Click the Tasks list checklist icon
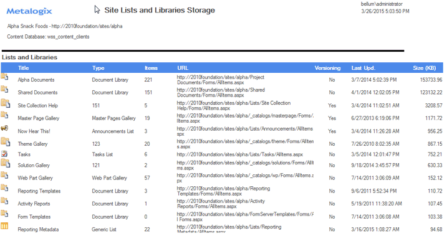This screenshot has width=447, height=236. [4, 154]
